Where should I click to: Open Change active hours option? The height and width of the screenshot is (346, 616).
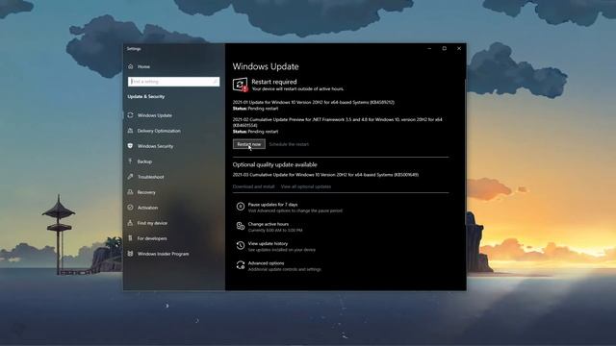point(269,224)
